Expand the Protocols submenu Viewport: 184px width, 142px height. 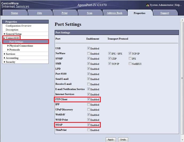(8, 50)
